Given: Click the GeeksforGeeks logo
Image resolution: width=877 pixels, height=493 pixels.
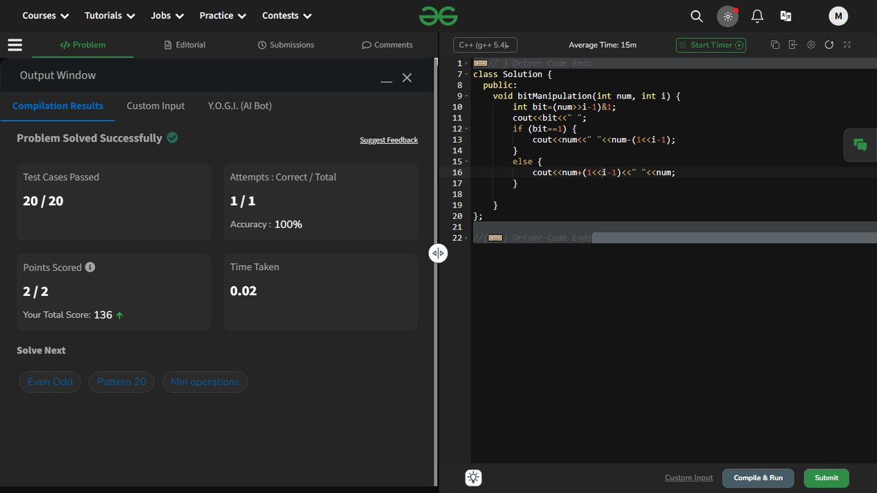Looking at the screenshot, I should pyautogui.click(x=438, y=15).
